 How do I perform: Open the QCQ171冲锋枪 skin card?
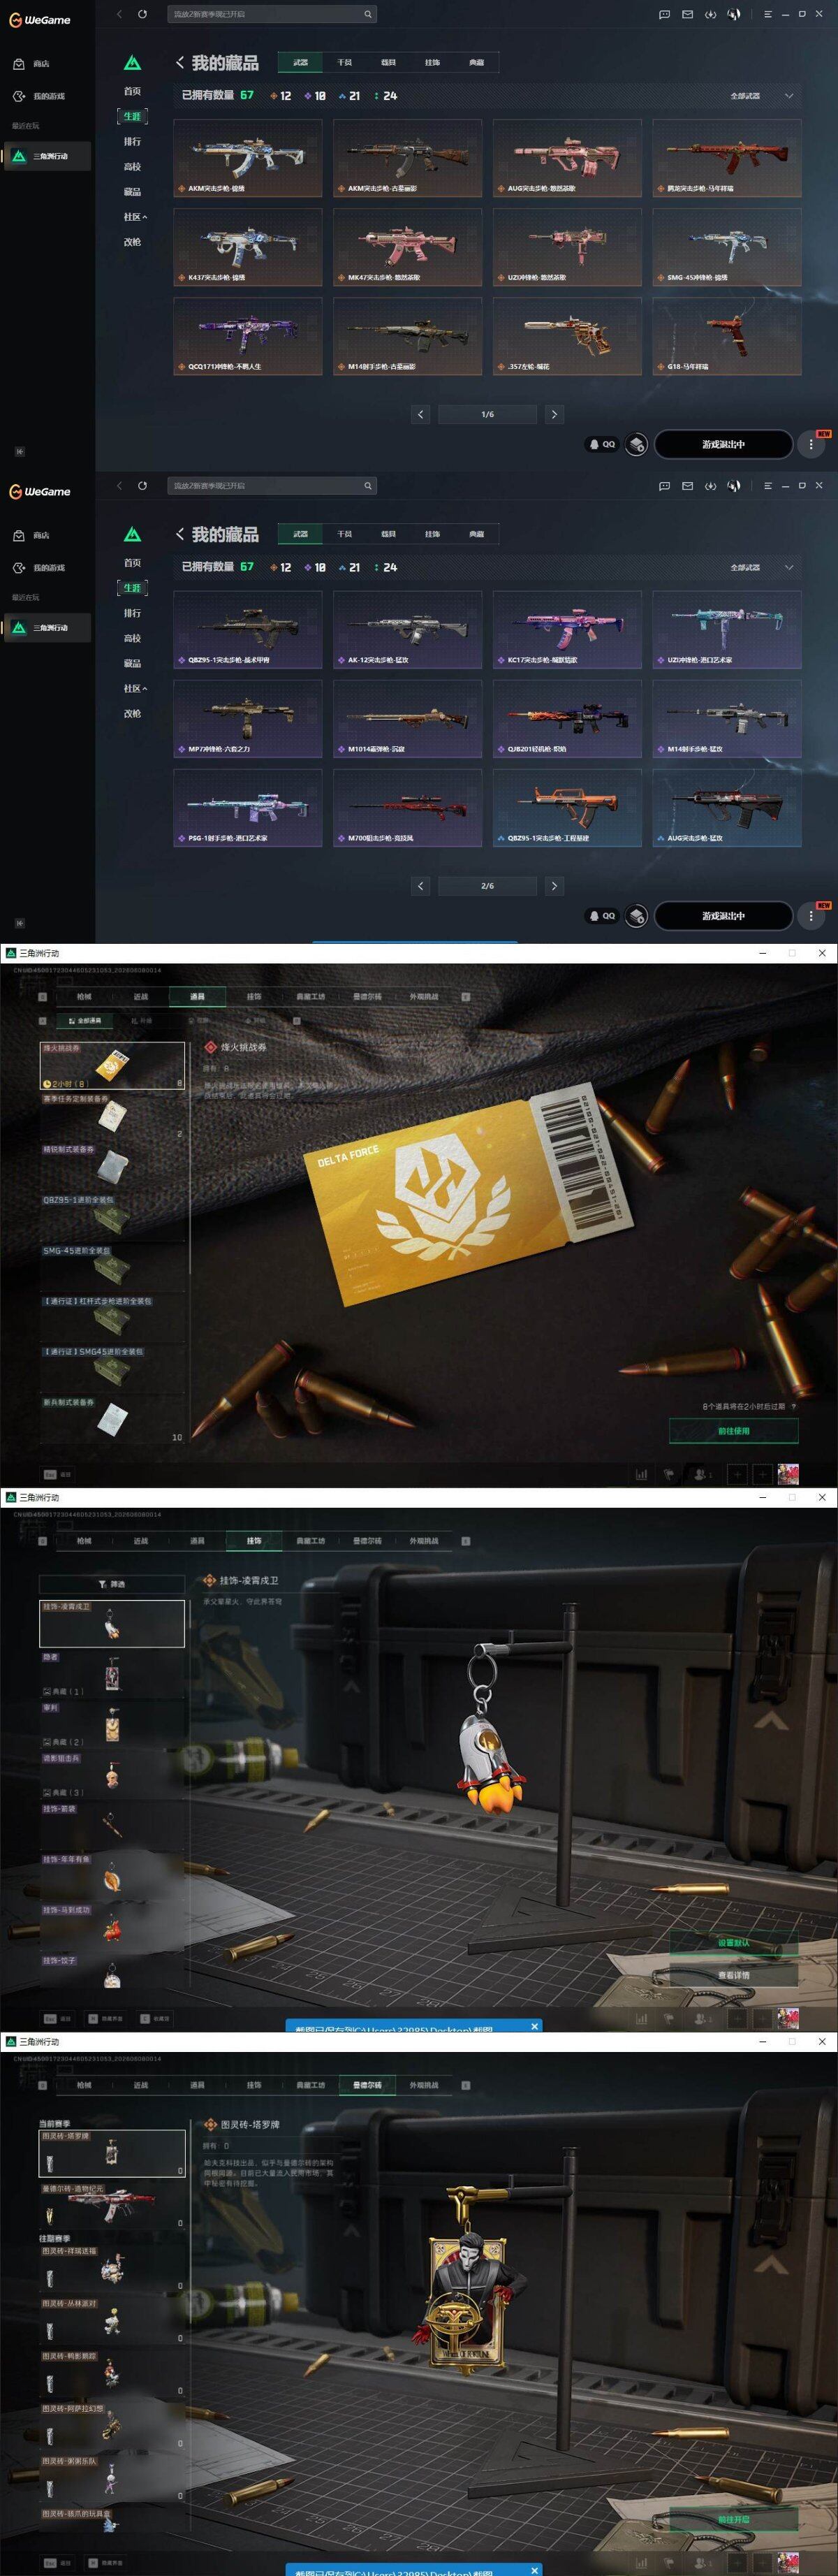248,336
